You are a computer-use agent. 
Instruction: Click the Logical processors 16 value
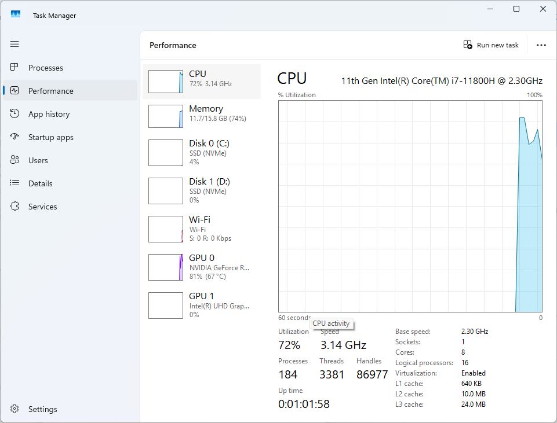click(465, 363)
